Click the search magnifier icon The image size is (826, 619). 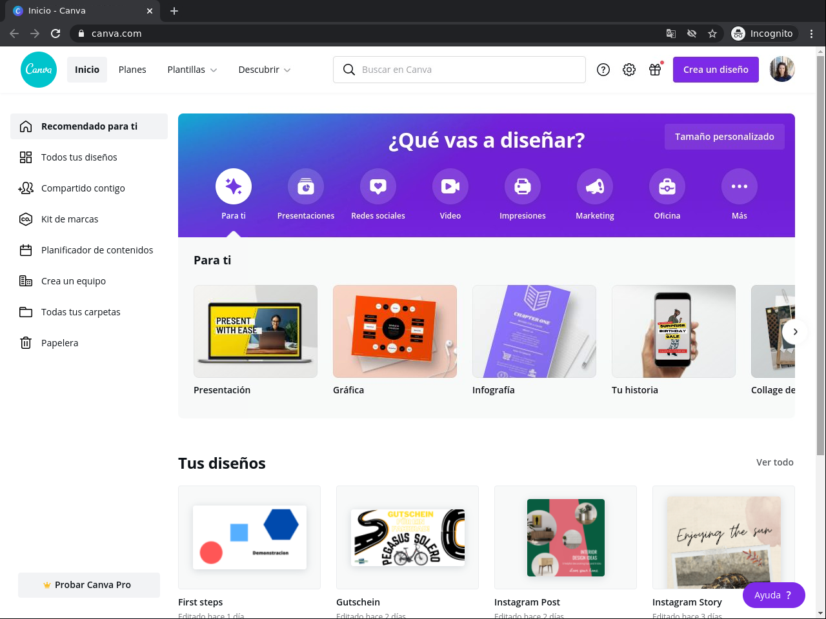(x=349, y=70)
